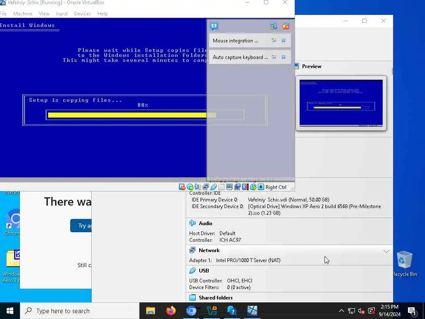Open the Recycle Bin on desktop
The height and width of the screenshot is (319, 425).
coord(405,264)
